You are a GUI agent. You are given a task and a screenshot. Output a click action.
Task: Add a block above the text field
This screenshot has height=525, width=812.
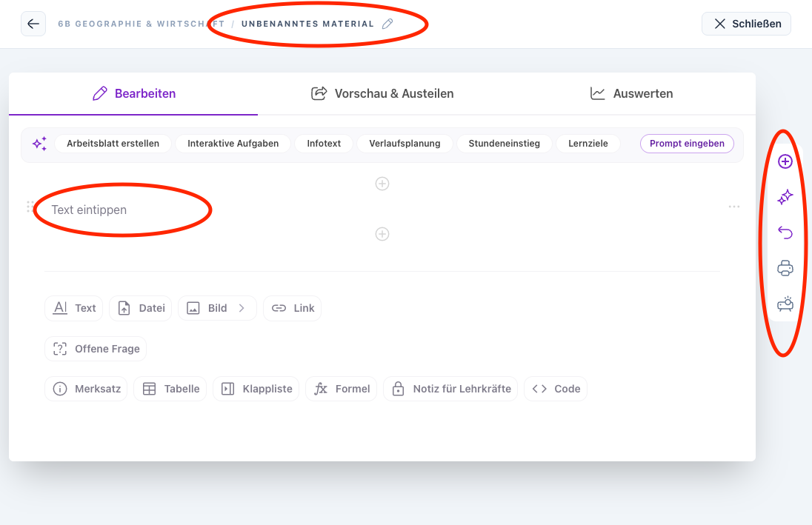382,184
